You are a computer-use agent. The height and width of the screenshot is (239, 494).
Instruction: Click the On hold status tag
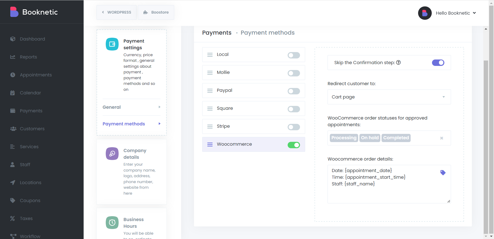point(370,138)
